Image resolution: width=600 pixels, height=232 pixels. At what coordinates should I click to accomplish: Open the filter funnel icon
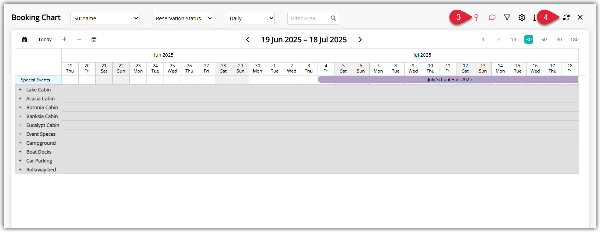[x=507, y=17]
